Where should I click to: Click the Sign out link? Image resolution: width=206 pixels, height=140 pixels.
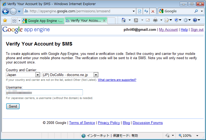(197, 30)
